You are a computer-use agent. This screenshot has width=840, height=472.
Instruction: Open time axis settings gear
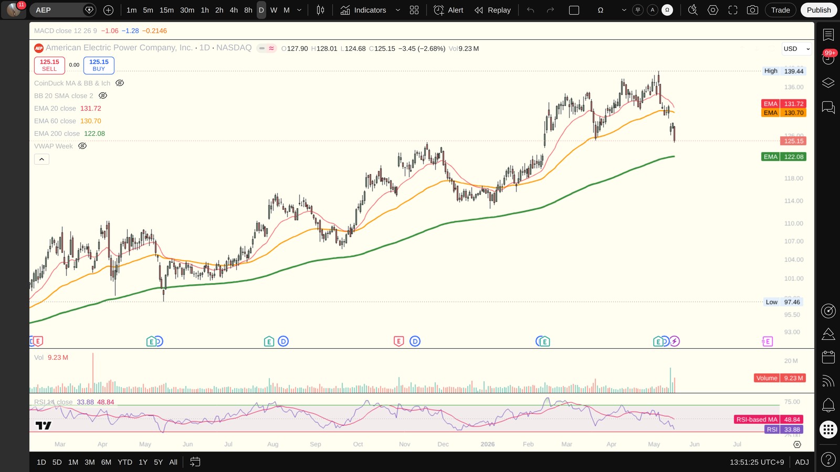797,444
